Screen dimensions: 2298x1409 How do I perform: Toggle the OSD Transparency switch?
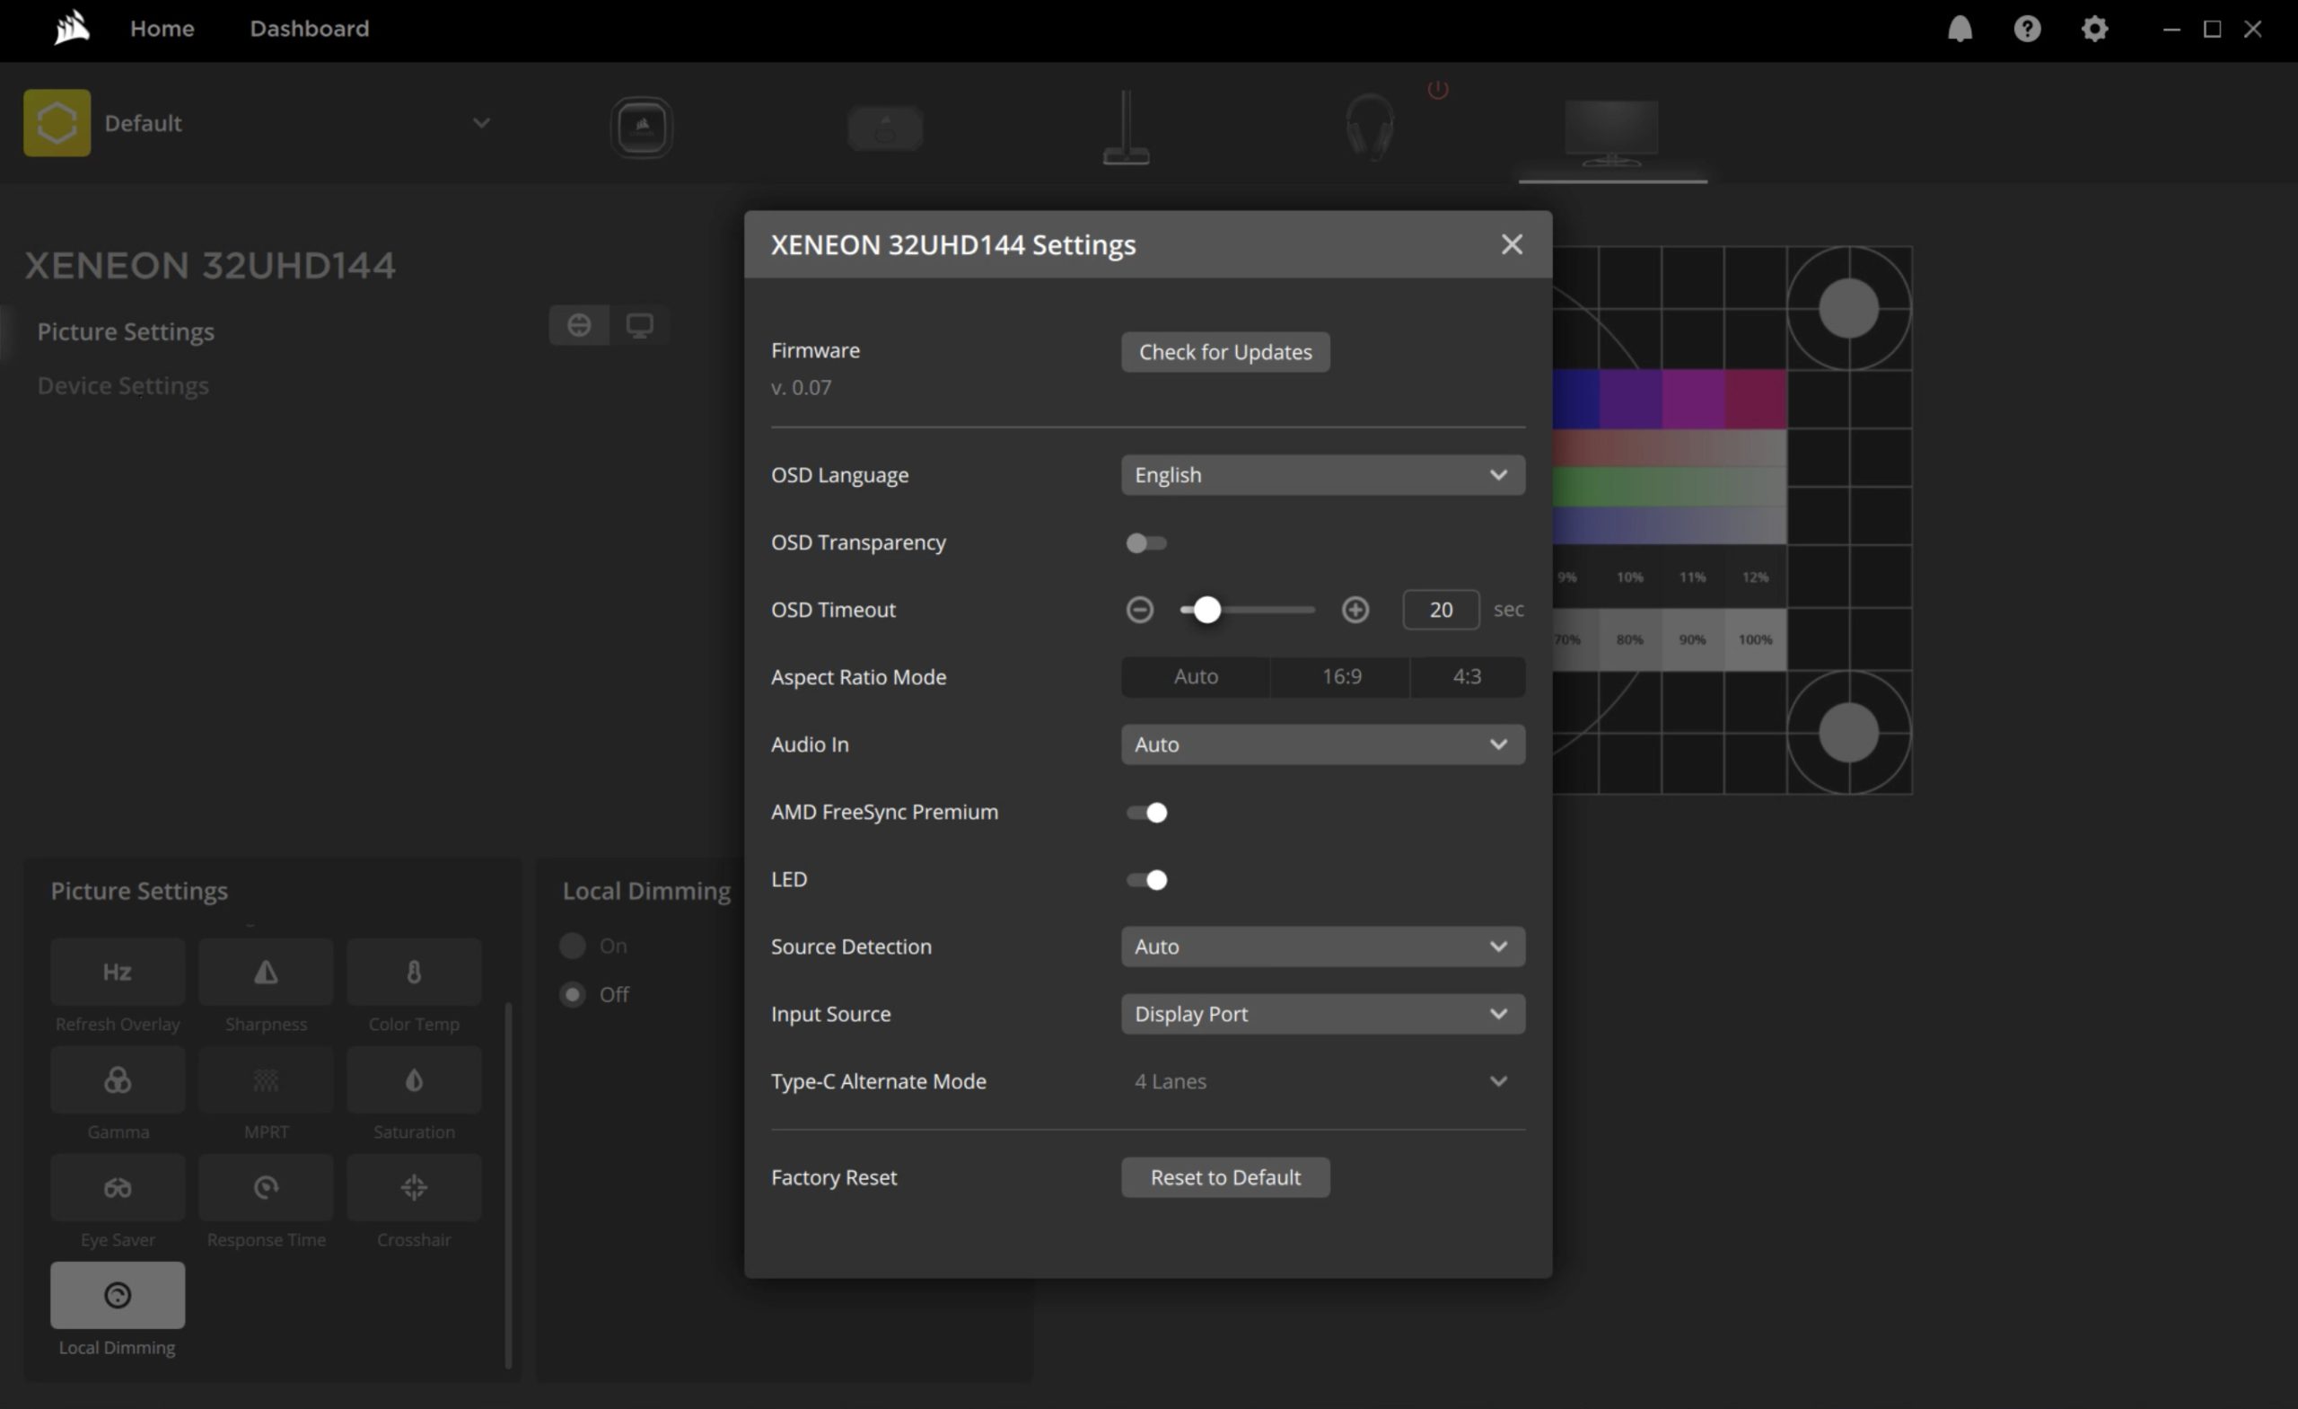(1145, 543)
